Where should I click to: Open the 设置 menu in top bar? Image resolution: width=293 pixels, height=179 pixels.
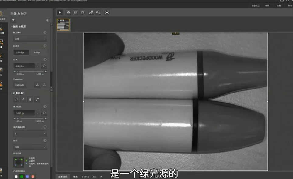(x=279, y=5)
